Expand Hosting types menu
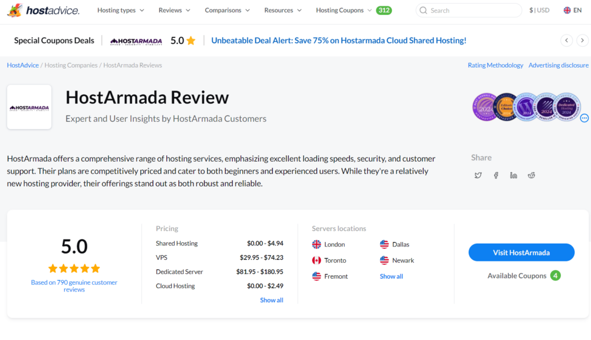Screen dimensions: 591x340 [x=121, y=10]
